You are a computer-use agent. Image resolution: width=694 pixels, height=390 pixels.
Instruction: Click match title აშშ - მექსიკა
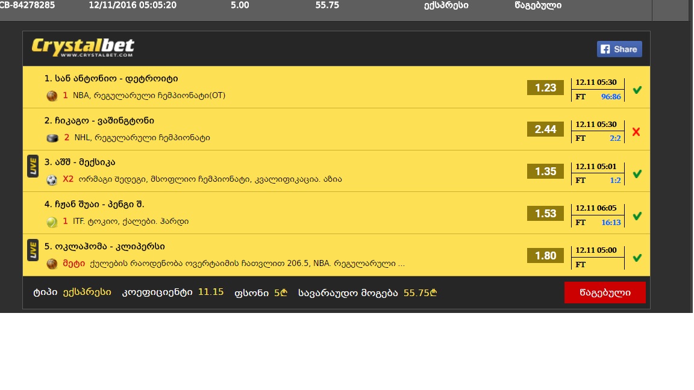(80, 162)
